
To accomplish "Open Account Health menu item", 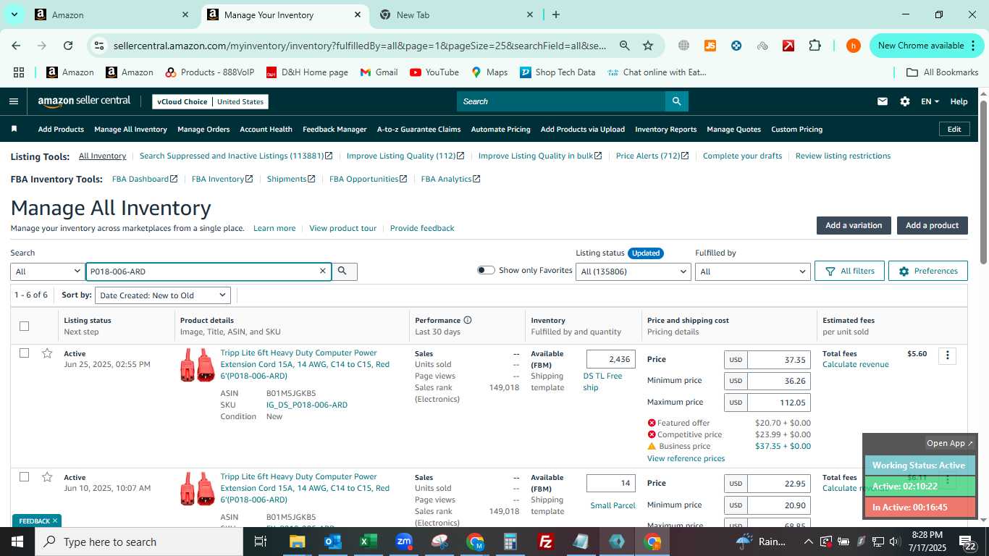I will point(266,129).
